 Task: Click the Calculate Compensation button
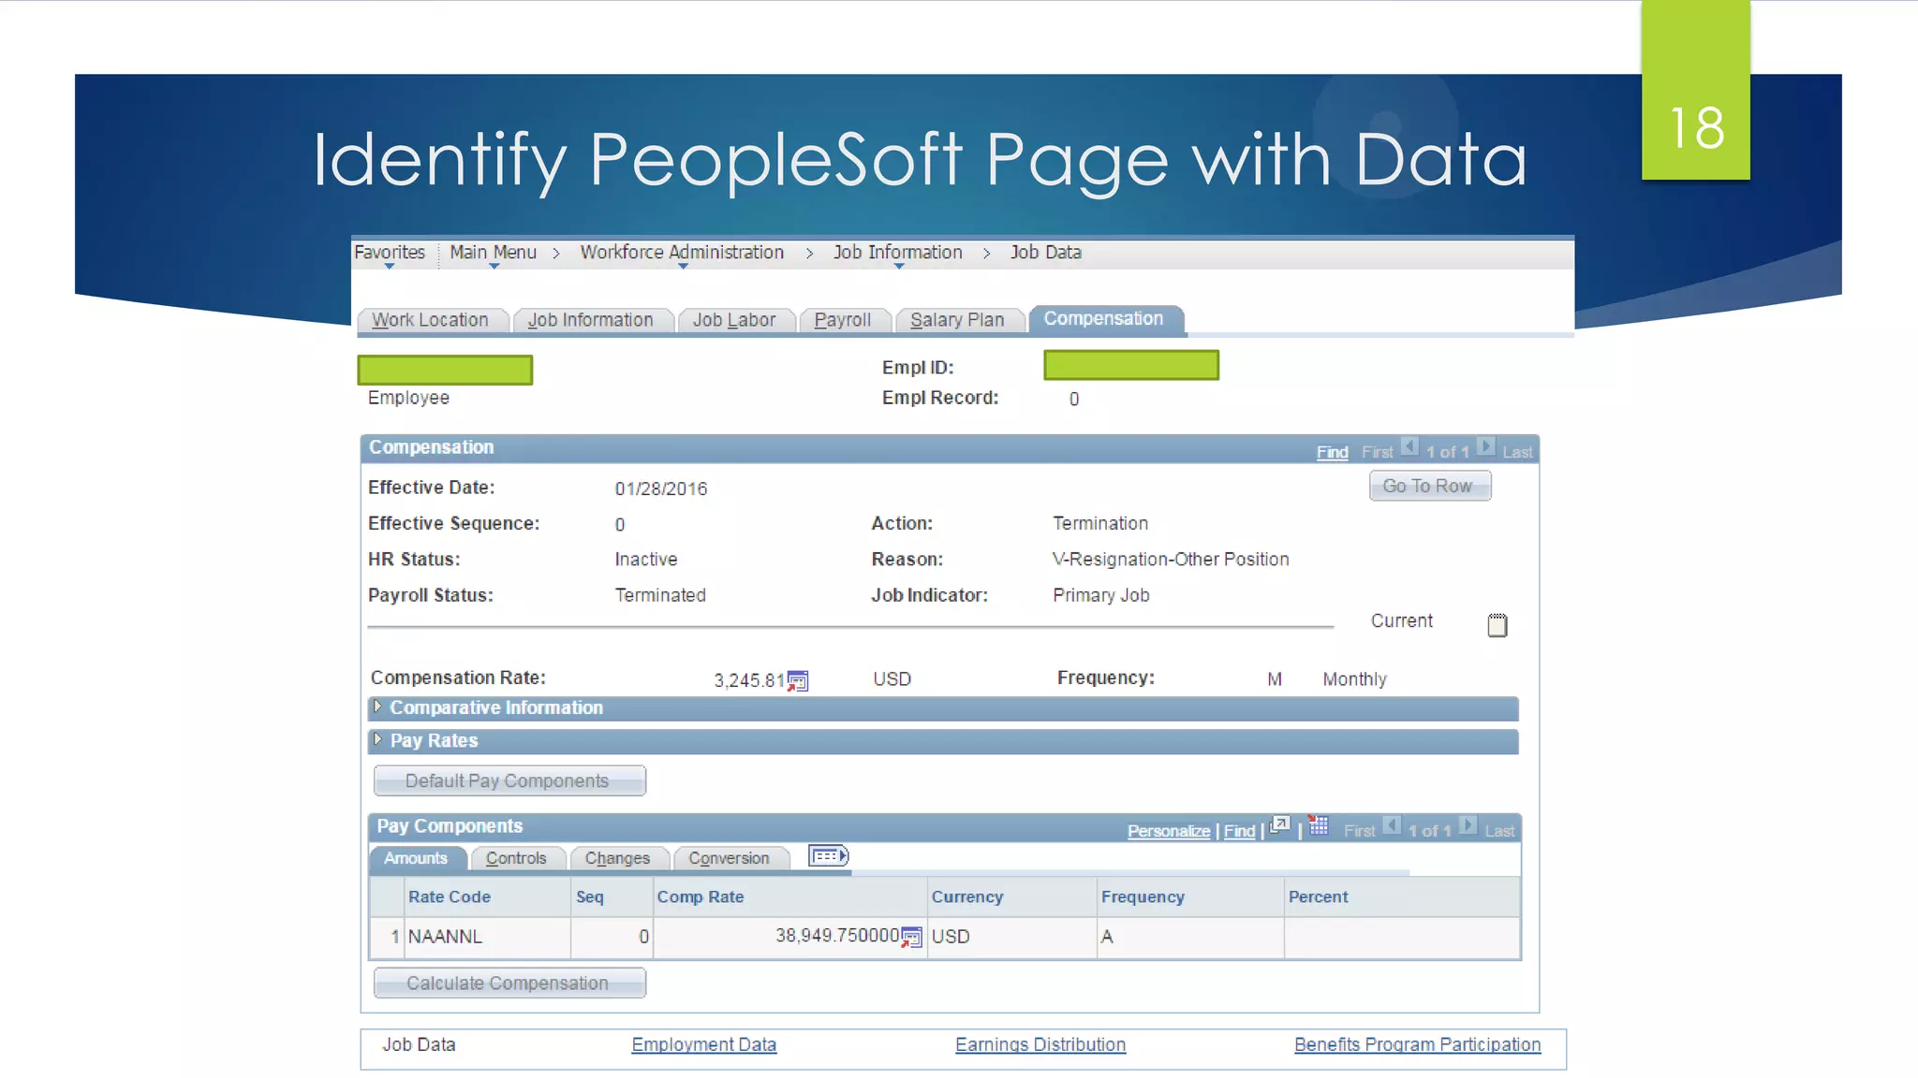(x=509, y=983)
